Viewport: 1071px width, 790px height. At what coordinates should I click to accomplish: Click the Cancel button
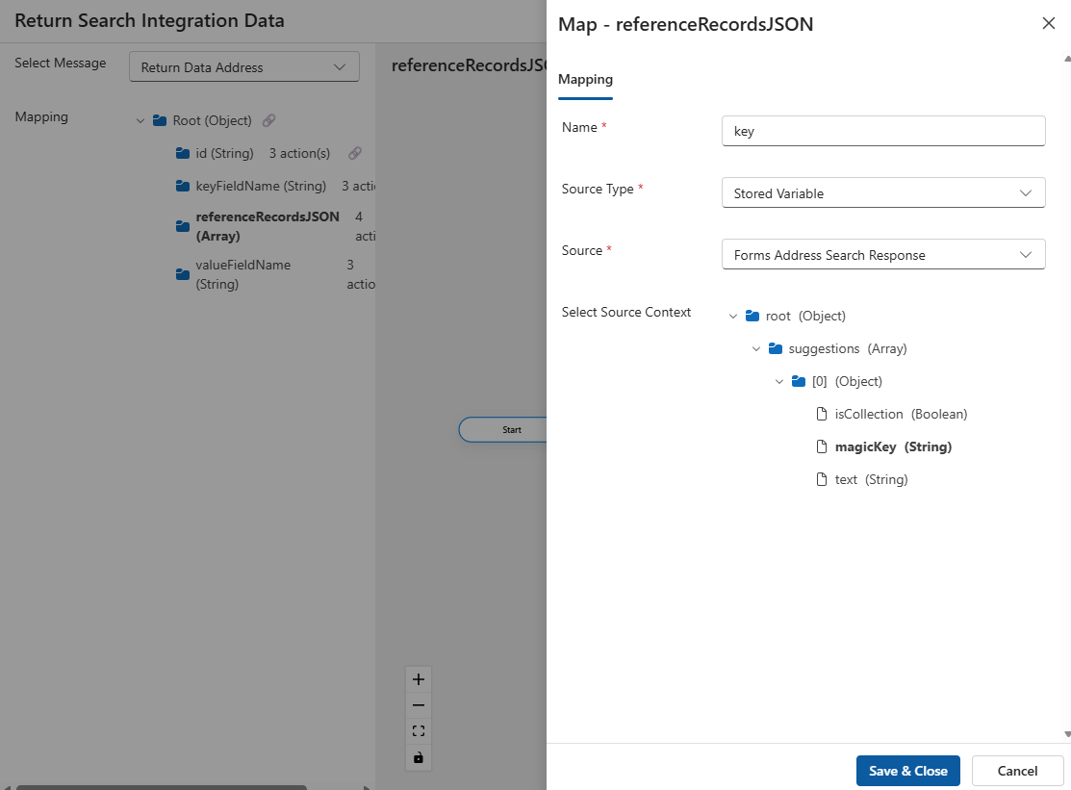click(x=1017, y=771)
